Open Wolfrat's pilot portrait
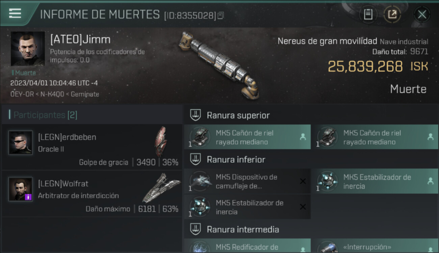 click(x=21, y=189)
